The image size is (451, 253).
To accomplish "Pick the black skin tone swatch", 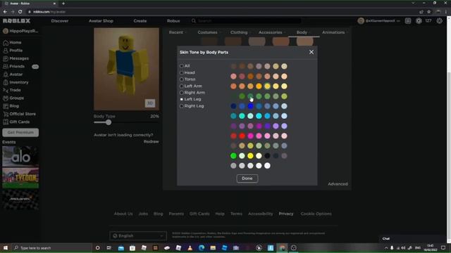I will tap(267, 156).
